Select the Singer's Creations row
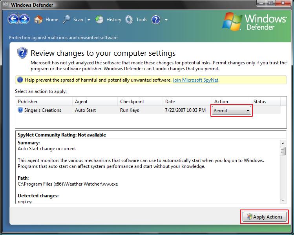 (148, 110)
